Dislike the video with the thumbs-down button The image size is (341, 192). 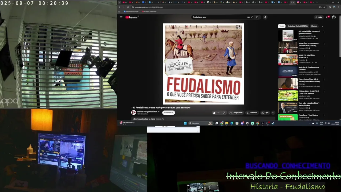click(224, 113)
